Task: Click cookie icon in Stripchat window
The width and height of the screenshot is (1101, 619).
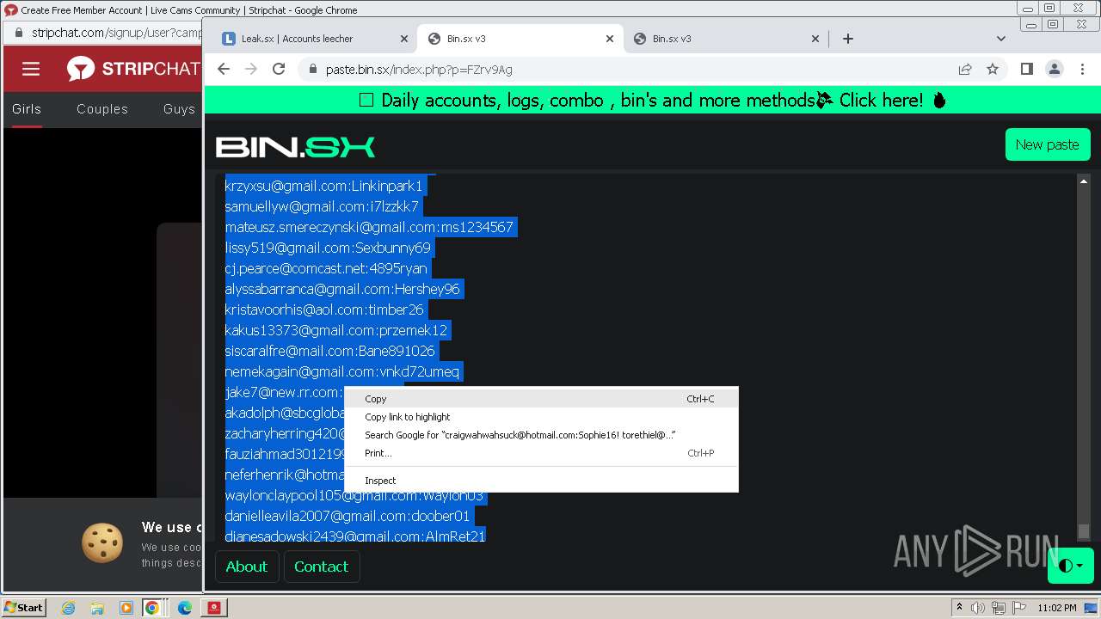Action: click(102, 542)
